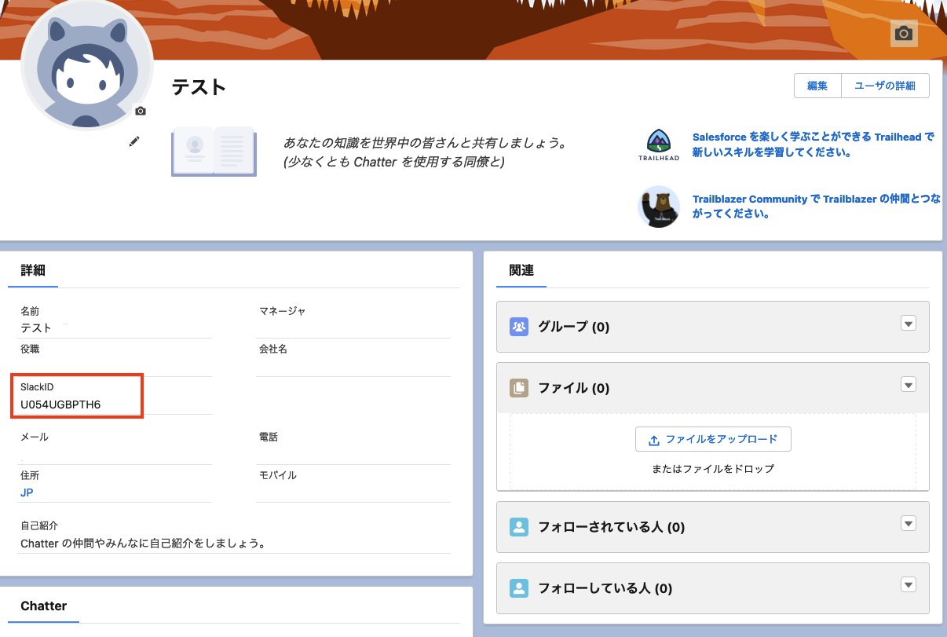The image size is (947, 637).
Task: Click the グループ group icon
Action: click(x=519, y=326)
